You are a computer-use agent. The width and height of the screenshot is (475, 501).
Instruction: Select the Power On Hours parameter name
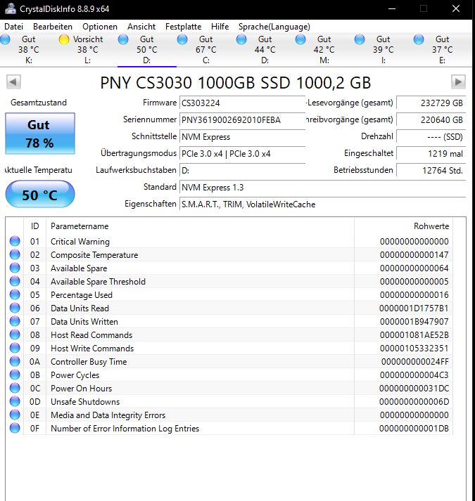coord(82,388)
